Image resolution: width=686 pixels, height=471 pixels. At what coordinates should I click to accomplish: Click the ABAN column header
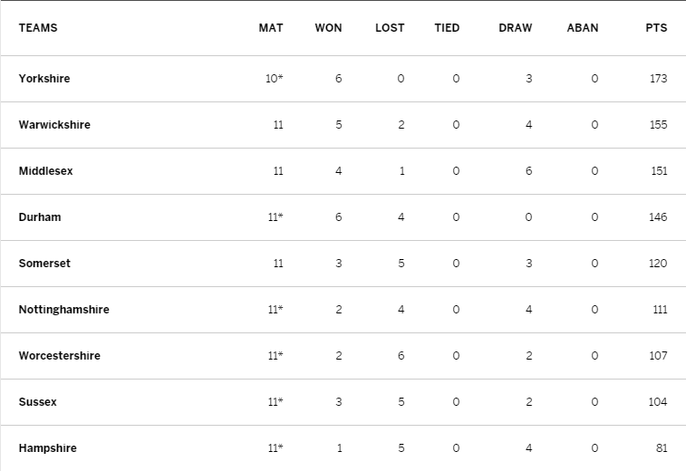point(583,28)
